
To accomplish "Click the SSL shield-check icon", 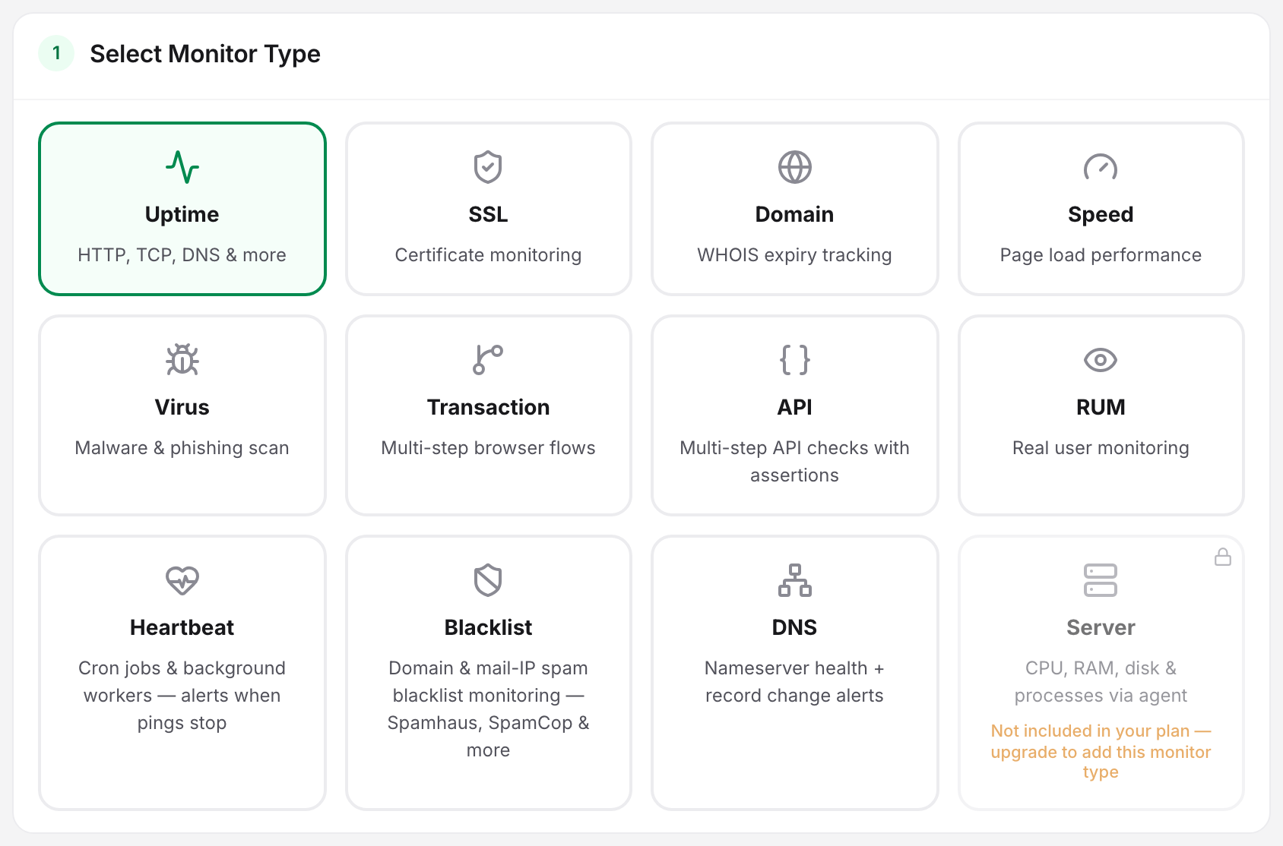I will 488,167.
